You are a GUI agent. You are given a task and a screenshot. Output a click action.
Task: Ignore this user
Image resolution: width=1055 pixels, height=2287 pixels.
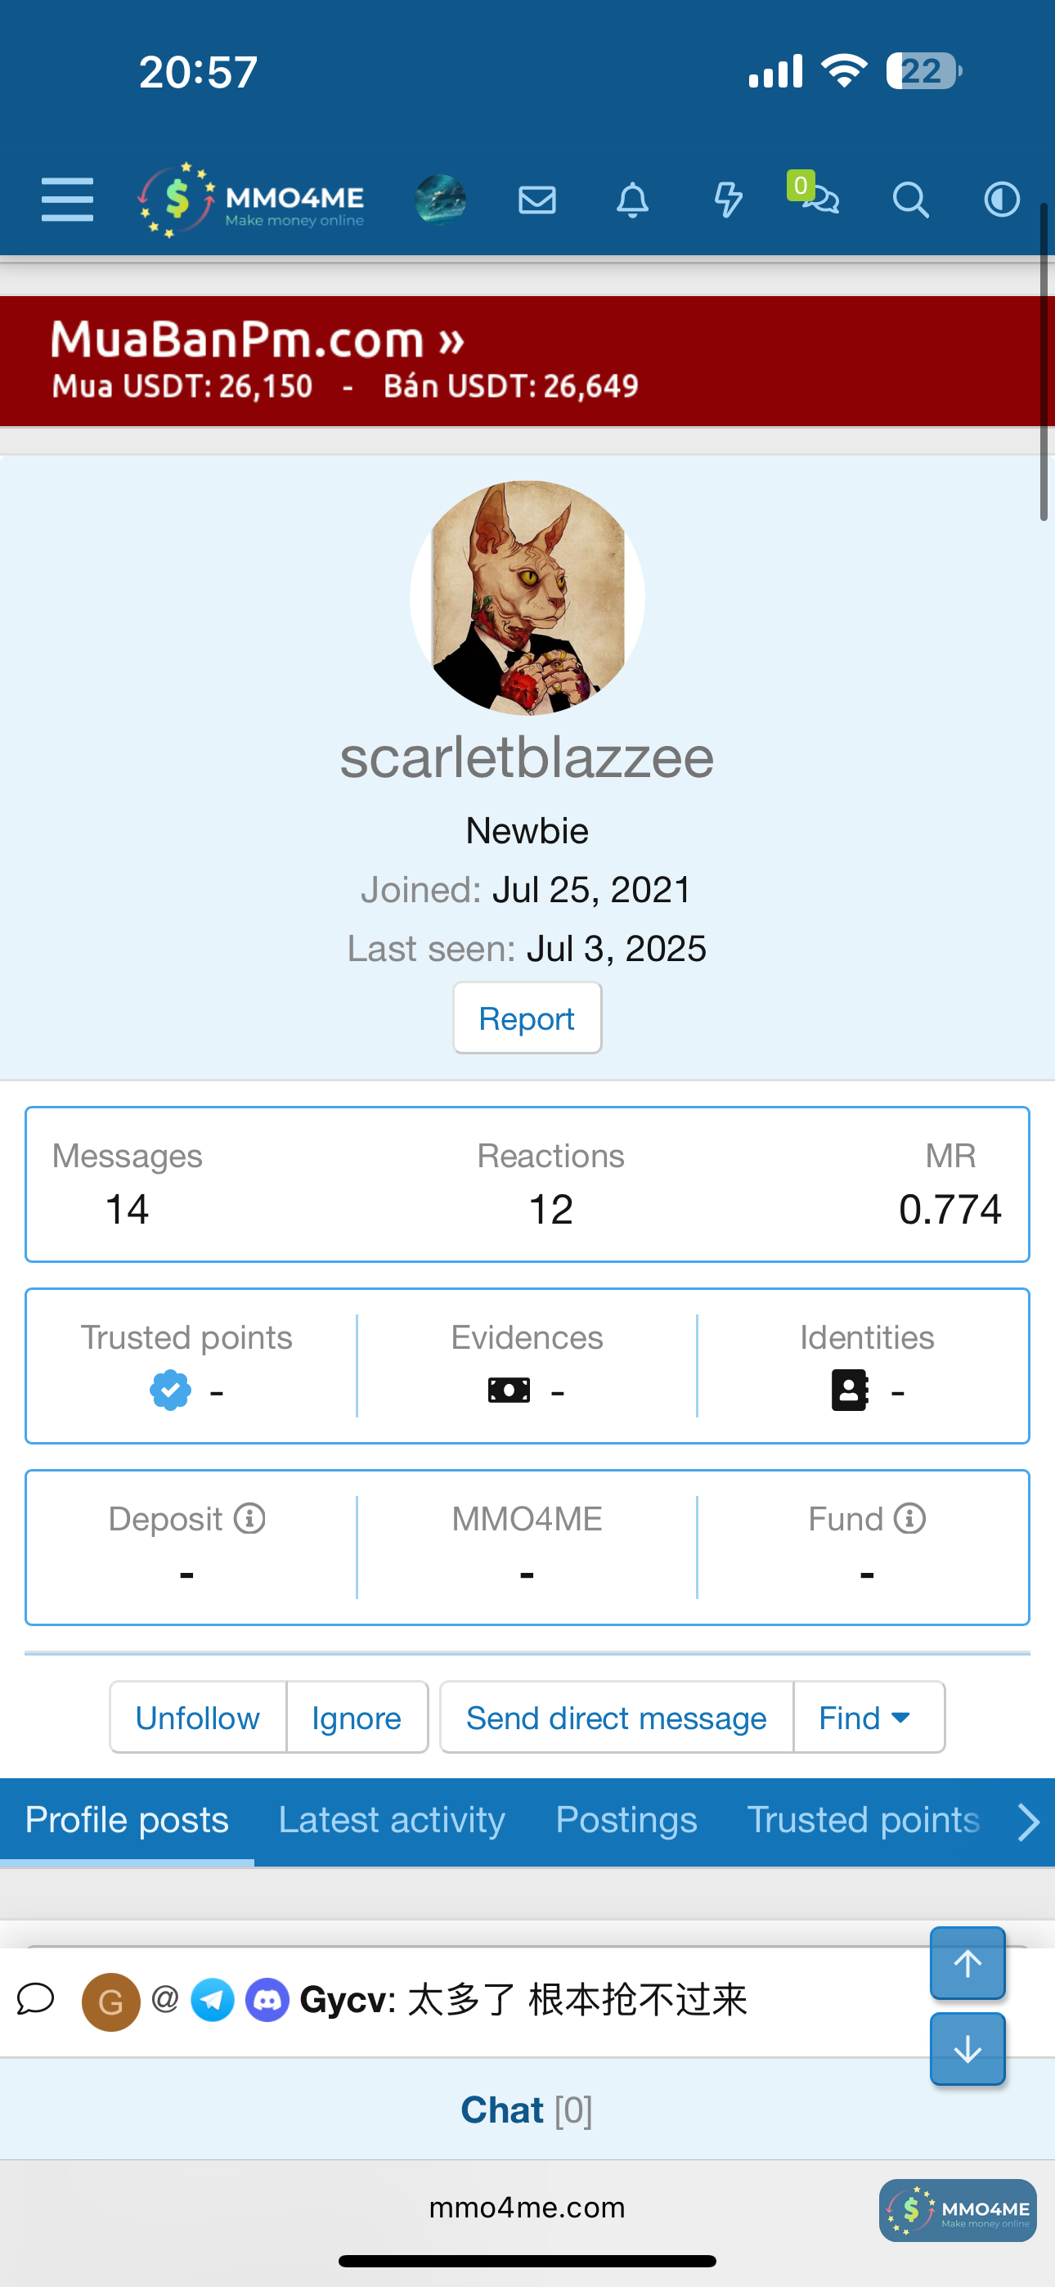click(356, 1718)
